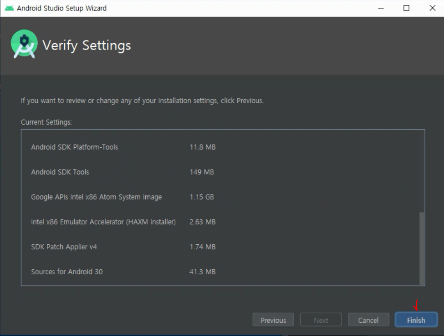Click the 1.15 GB size value
Screen dimensions: 444x336
pos(202,197)
